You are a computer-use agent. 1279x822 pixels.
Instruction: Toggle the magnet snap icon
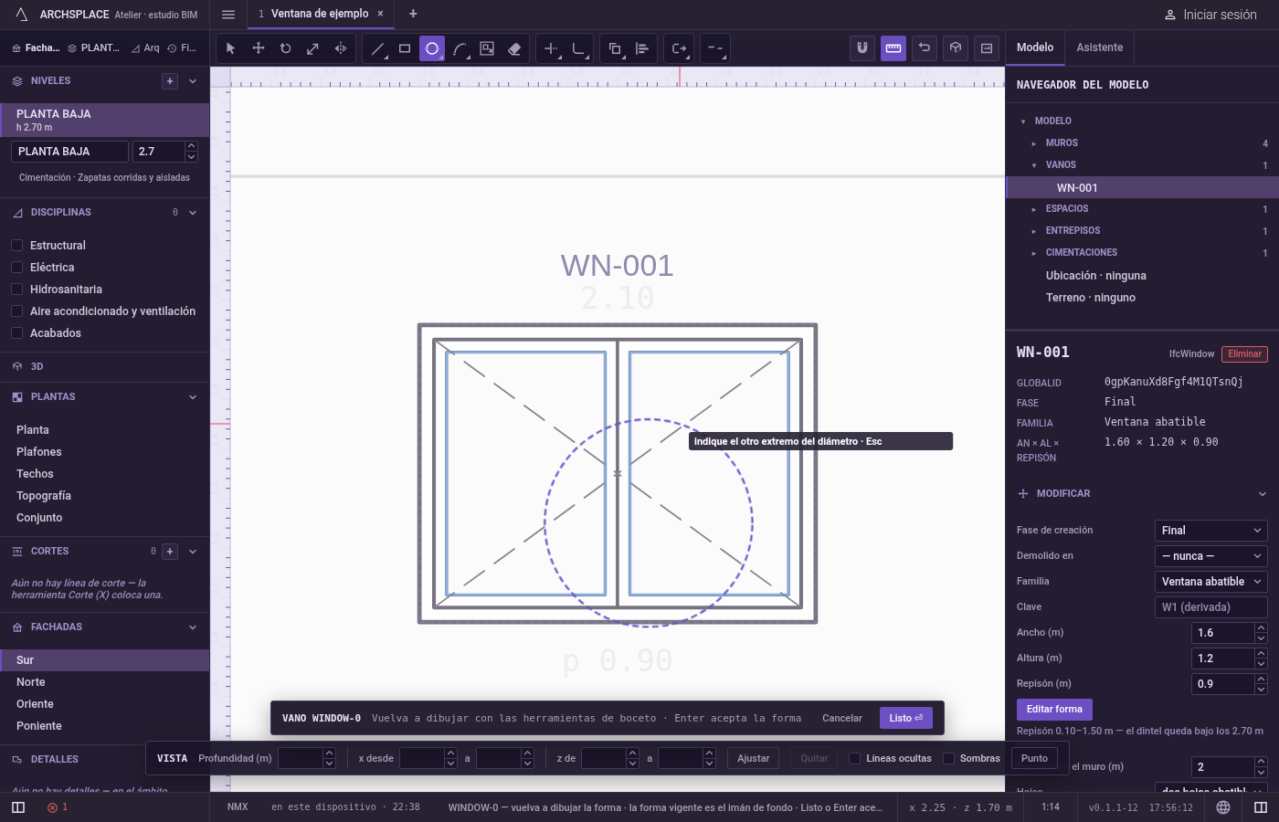pyautogui.click(x=862, y=48)
